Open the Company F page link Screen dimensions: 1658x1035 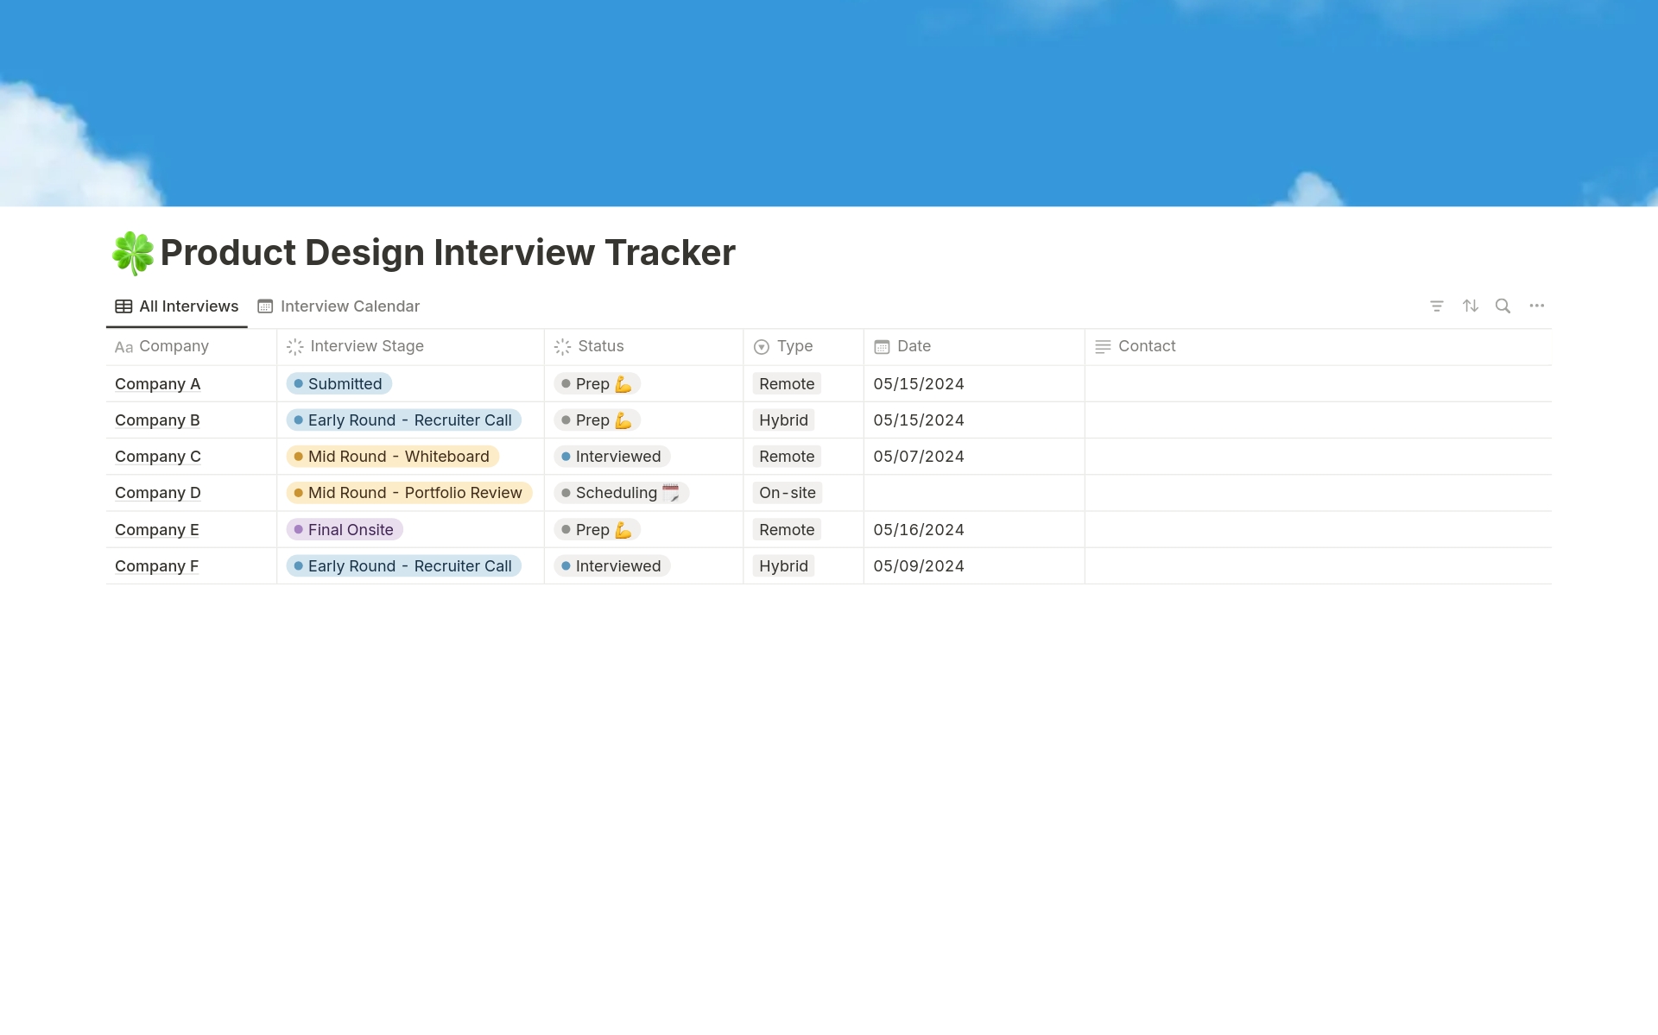tap(156, 565)
